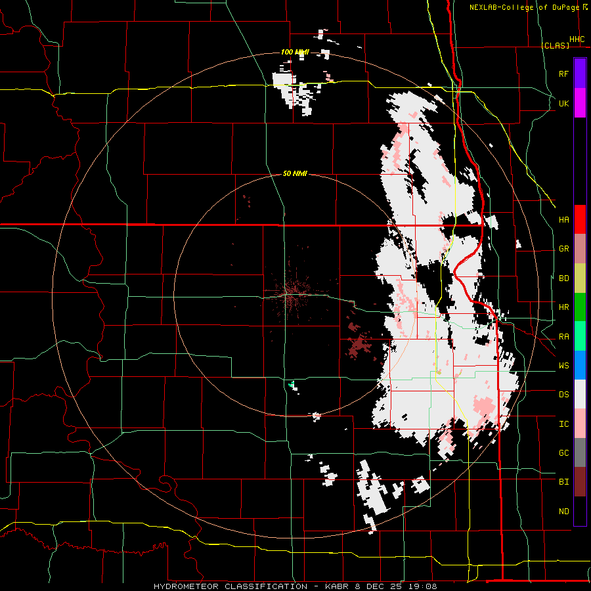
Task: Click the HYDROMETEOR CLASSIFICATION caption text
Action: point(230,586)
